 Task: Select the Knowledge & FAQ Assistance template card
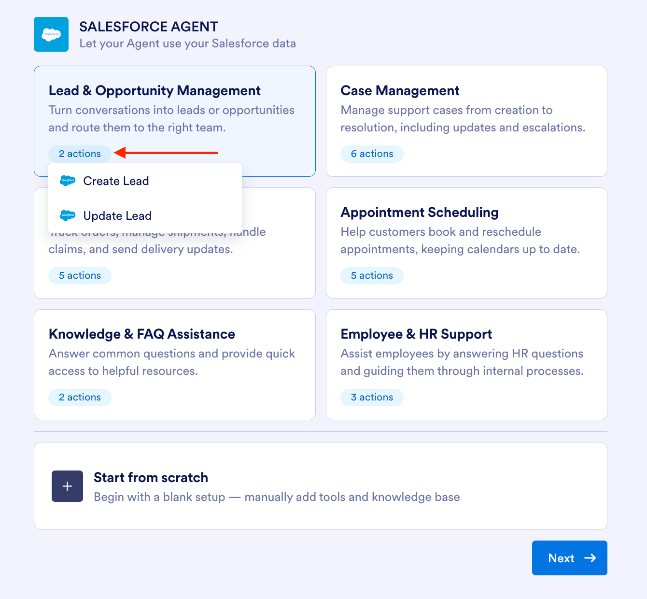[x=174, y=365]
